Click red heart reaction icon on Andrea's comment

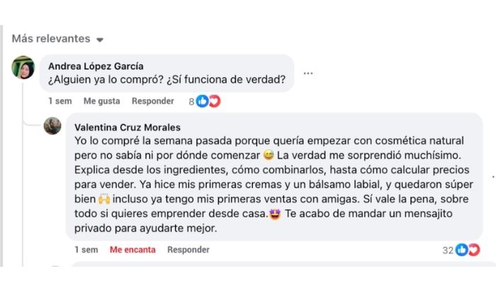(x=214, y=101)
